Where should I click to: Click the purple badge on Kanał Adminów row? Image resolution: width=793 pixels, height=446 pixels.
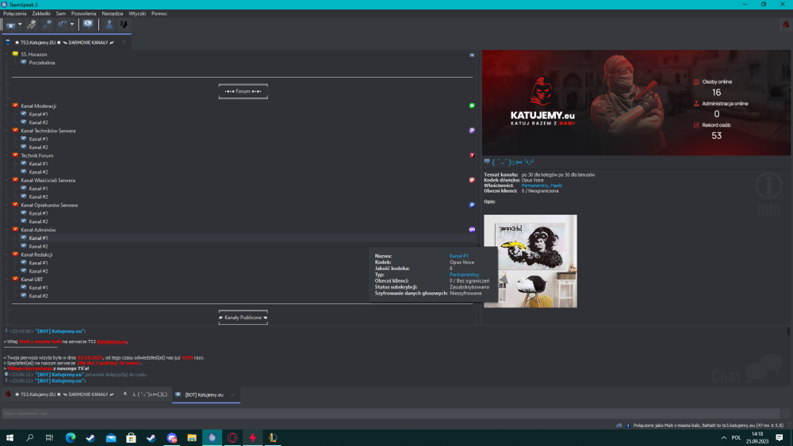472,229
